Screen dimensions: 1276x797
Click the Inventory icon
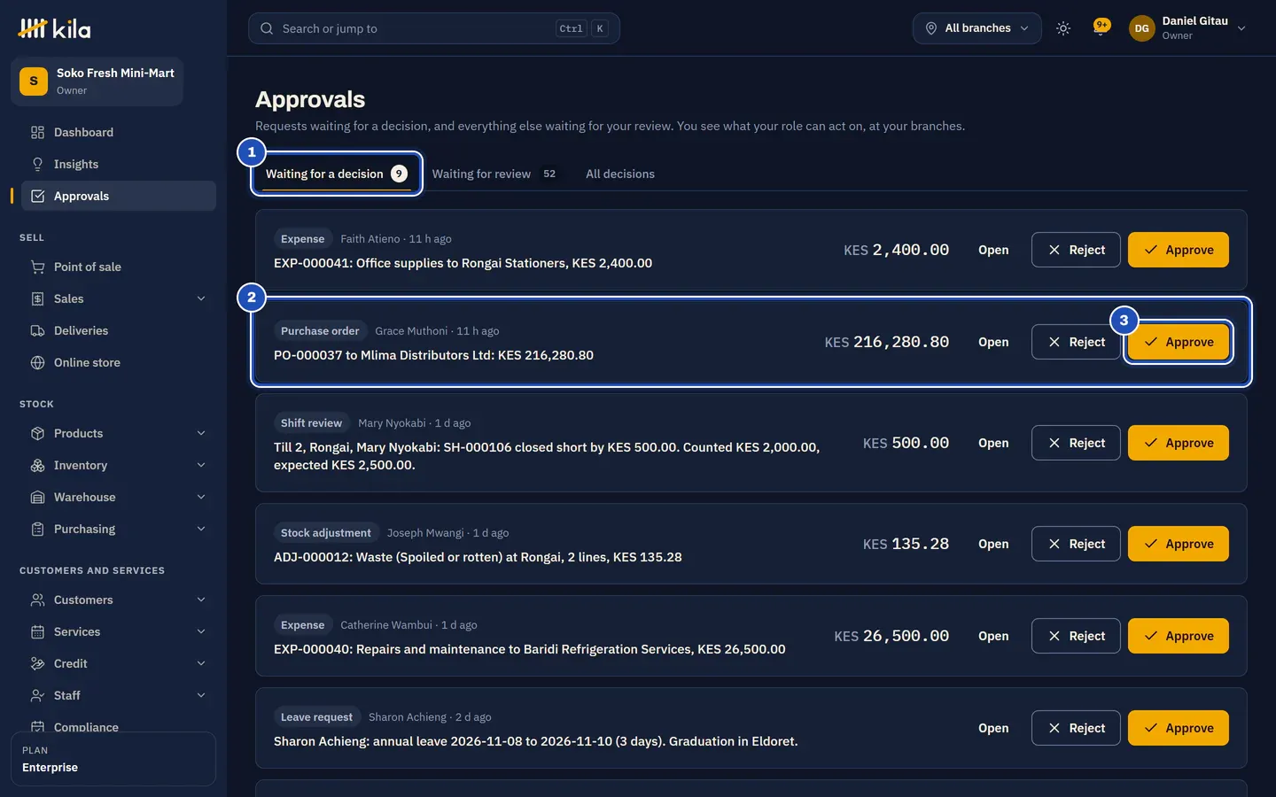[x=37, y=465]
